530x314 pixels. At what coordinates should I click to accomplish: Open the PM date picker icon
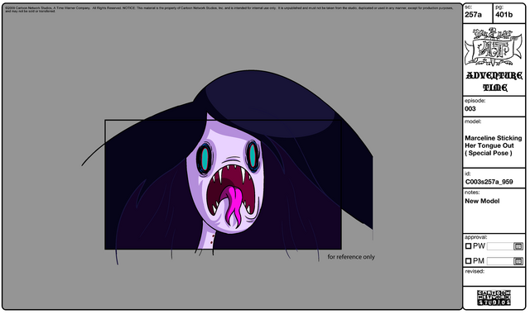pos(518,261)
